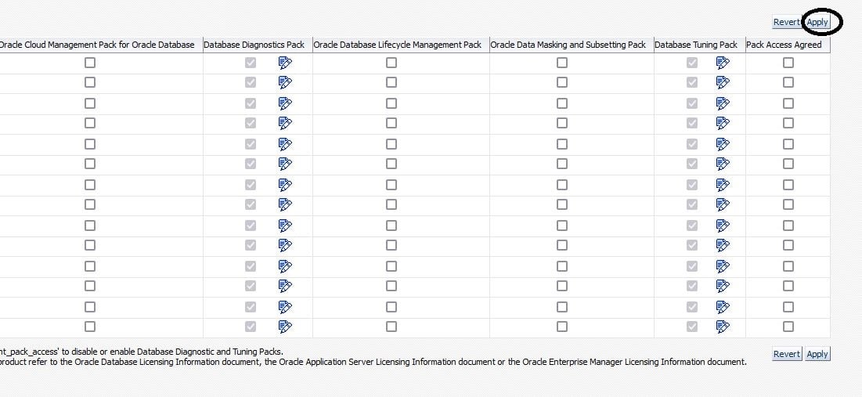Click the first-row Database Tuning Pack edit icon
This screenshot has height=397, width=862.
(x=723, y=63)
